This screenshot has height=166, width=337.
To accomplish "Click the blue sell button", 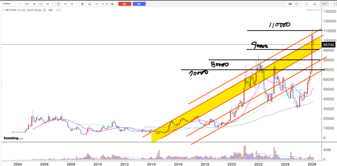I will coord(139,4).
